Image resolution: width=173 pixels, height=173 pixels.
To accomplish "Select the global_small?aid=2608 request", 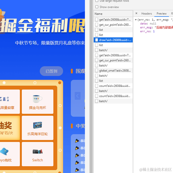I will tap(113, 71).
